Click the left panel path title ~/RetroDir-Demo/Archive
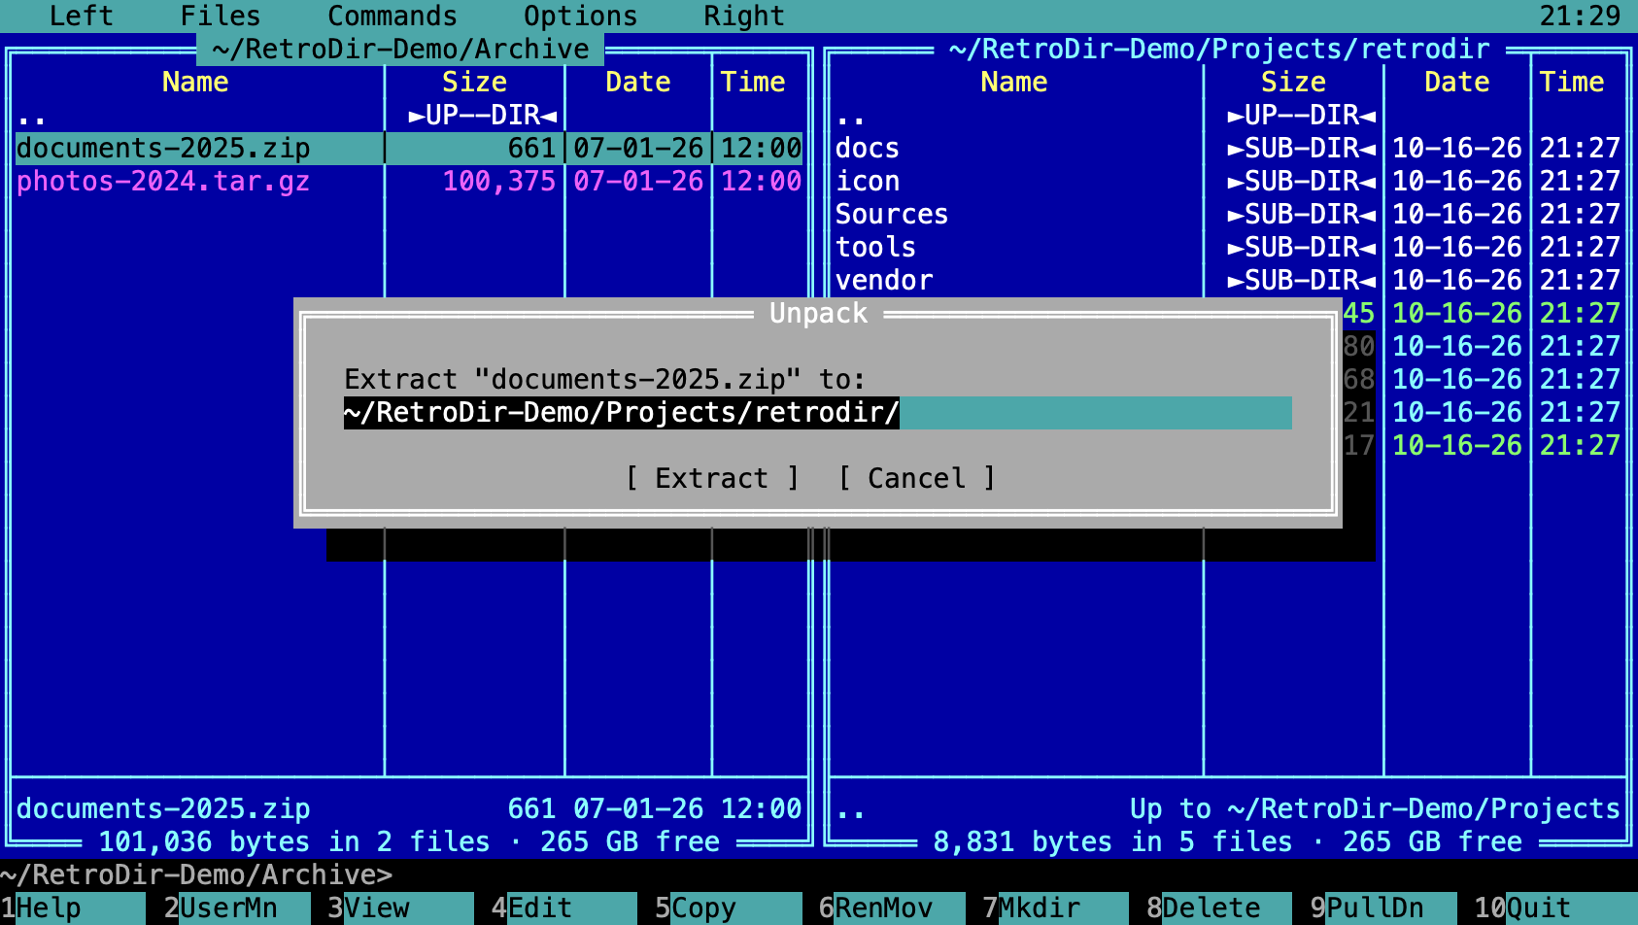Screen dimensions: 1638x925 (x=400, y=49)
